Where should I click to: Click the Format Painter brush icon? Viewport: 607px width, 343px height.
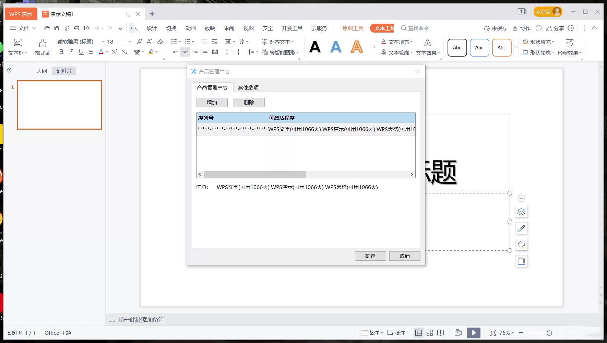point(43,43)
